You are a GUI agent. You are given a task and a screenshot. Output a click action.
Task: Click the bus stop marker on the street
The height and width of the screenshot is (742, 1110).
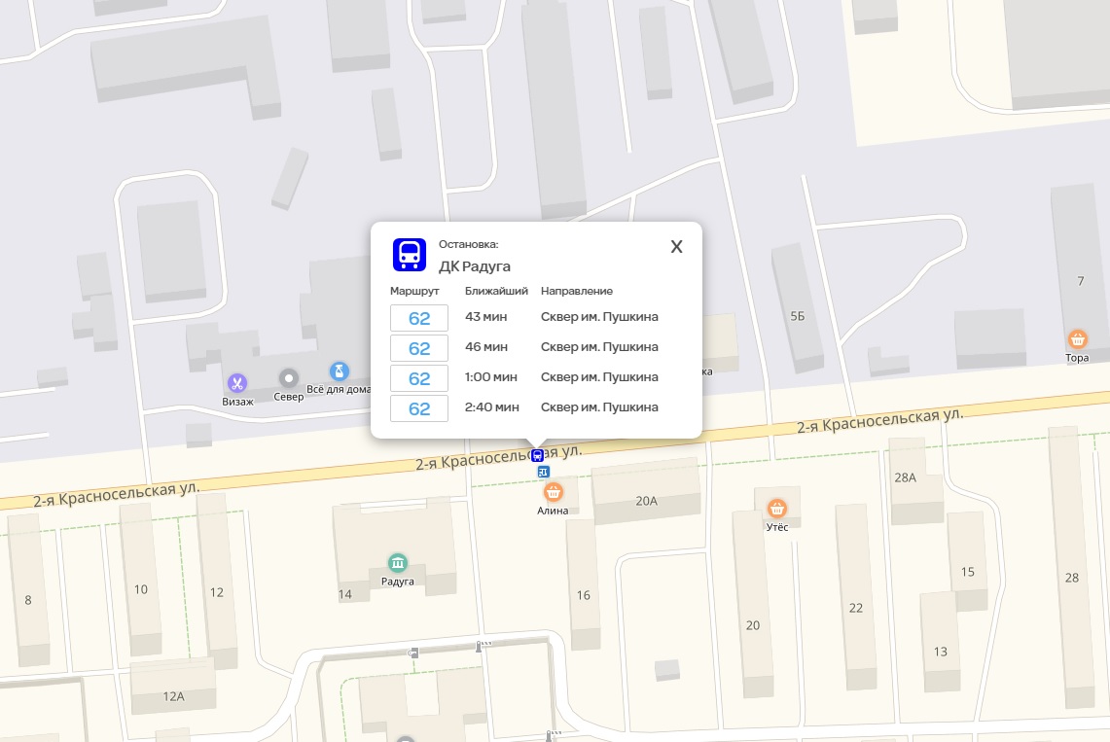pyautogui.click(x=537, y=455)
